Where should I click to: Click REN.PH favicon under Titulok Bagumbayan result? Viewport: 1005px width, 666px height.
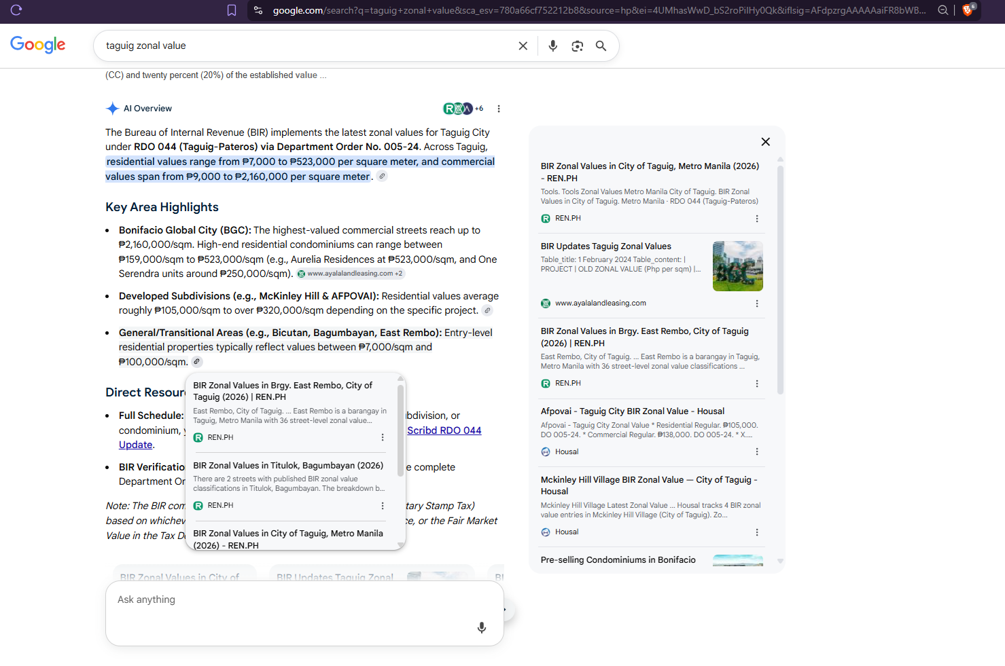pos(198,506)
